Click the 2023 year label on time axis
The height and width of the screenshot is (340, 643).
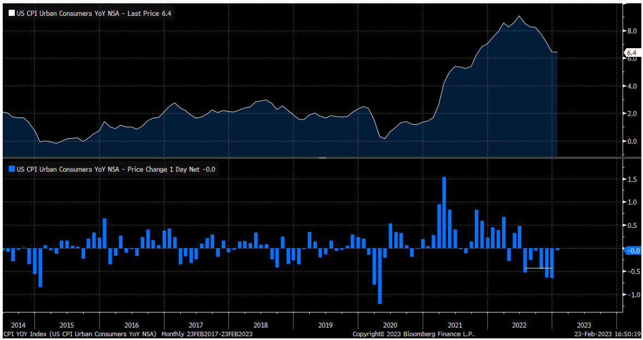(584, 325)
